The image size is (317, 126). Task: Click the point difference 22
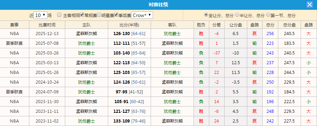[217, 73]
